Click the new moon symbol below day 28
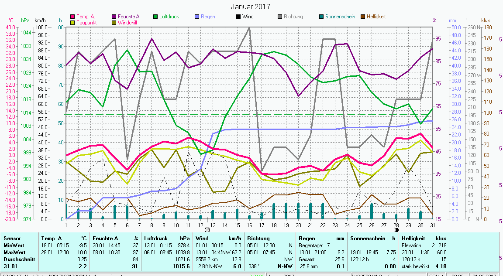Image resolution: width=503 pixels, height=276 pixels. click(396, 229)
